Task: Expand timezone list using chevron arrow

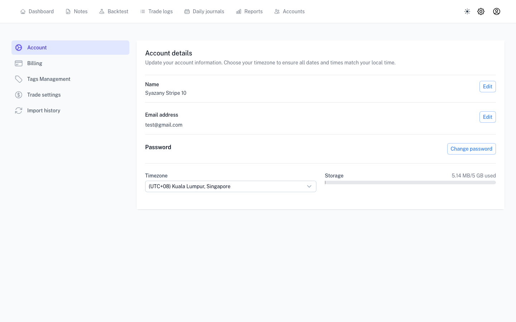Action: pyautogui.click(x=309, y=186)
